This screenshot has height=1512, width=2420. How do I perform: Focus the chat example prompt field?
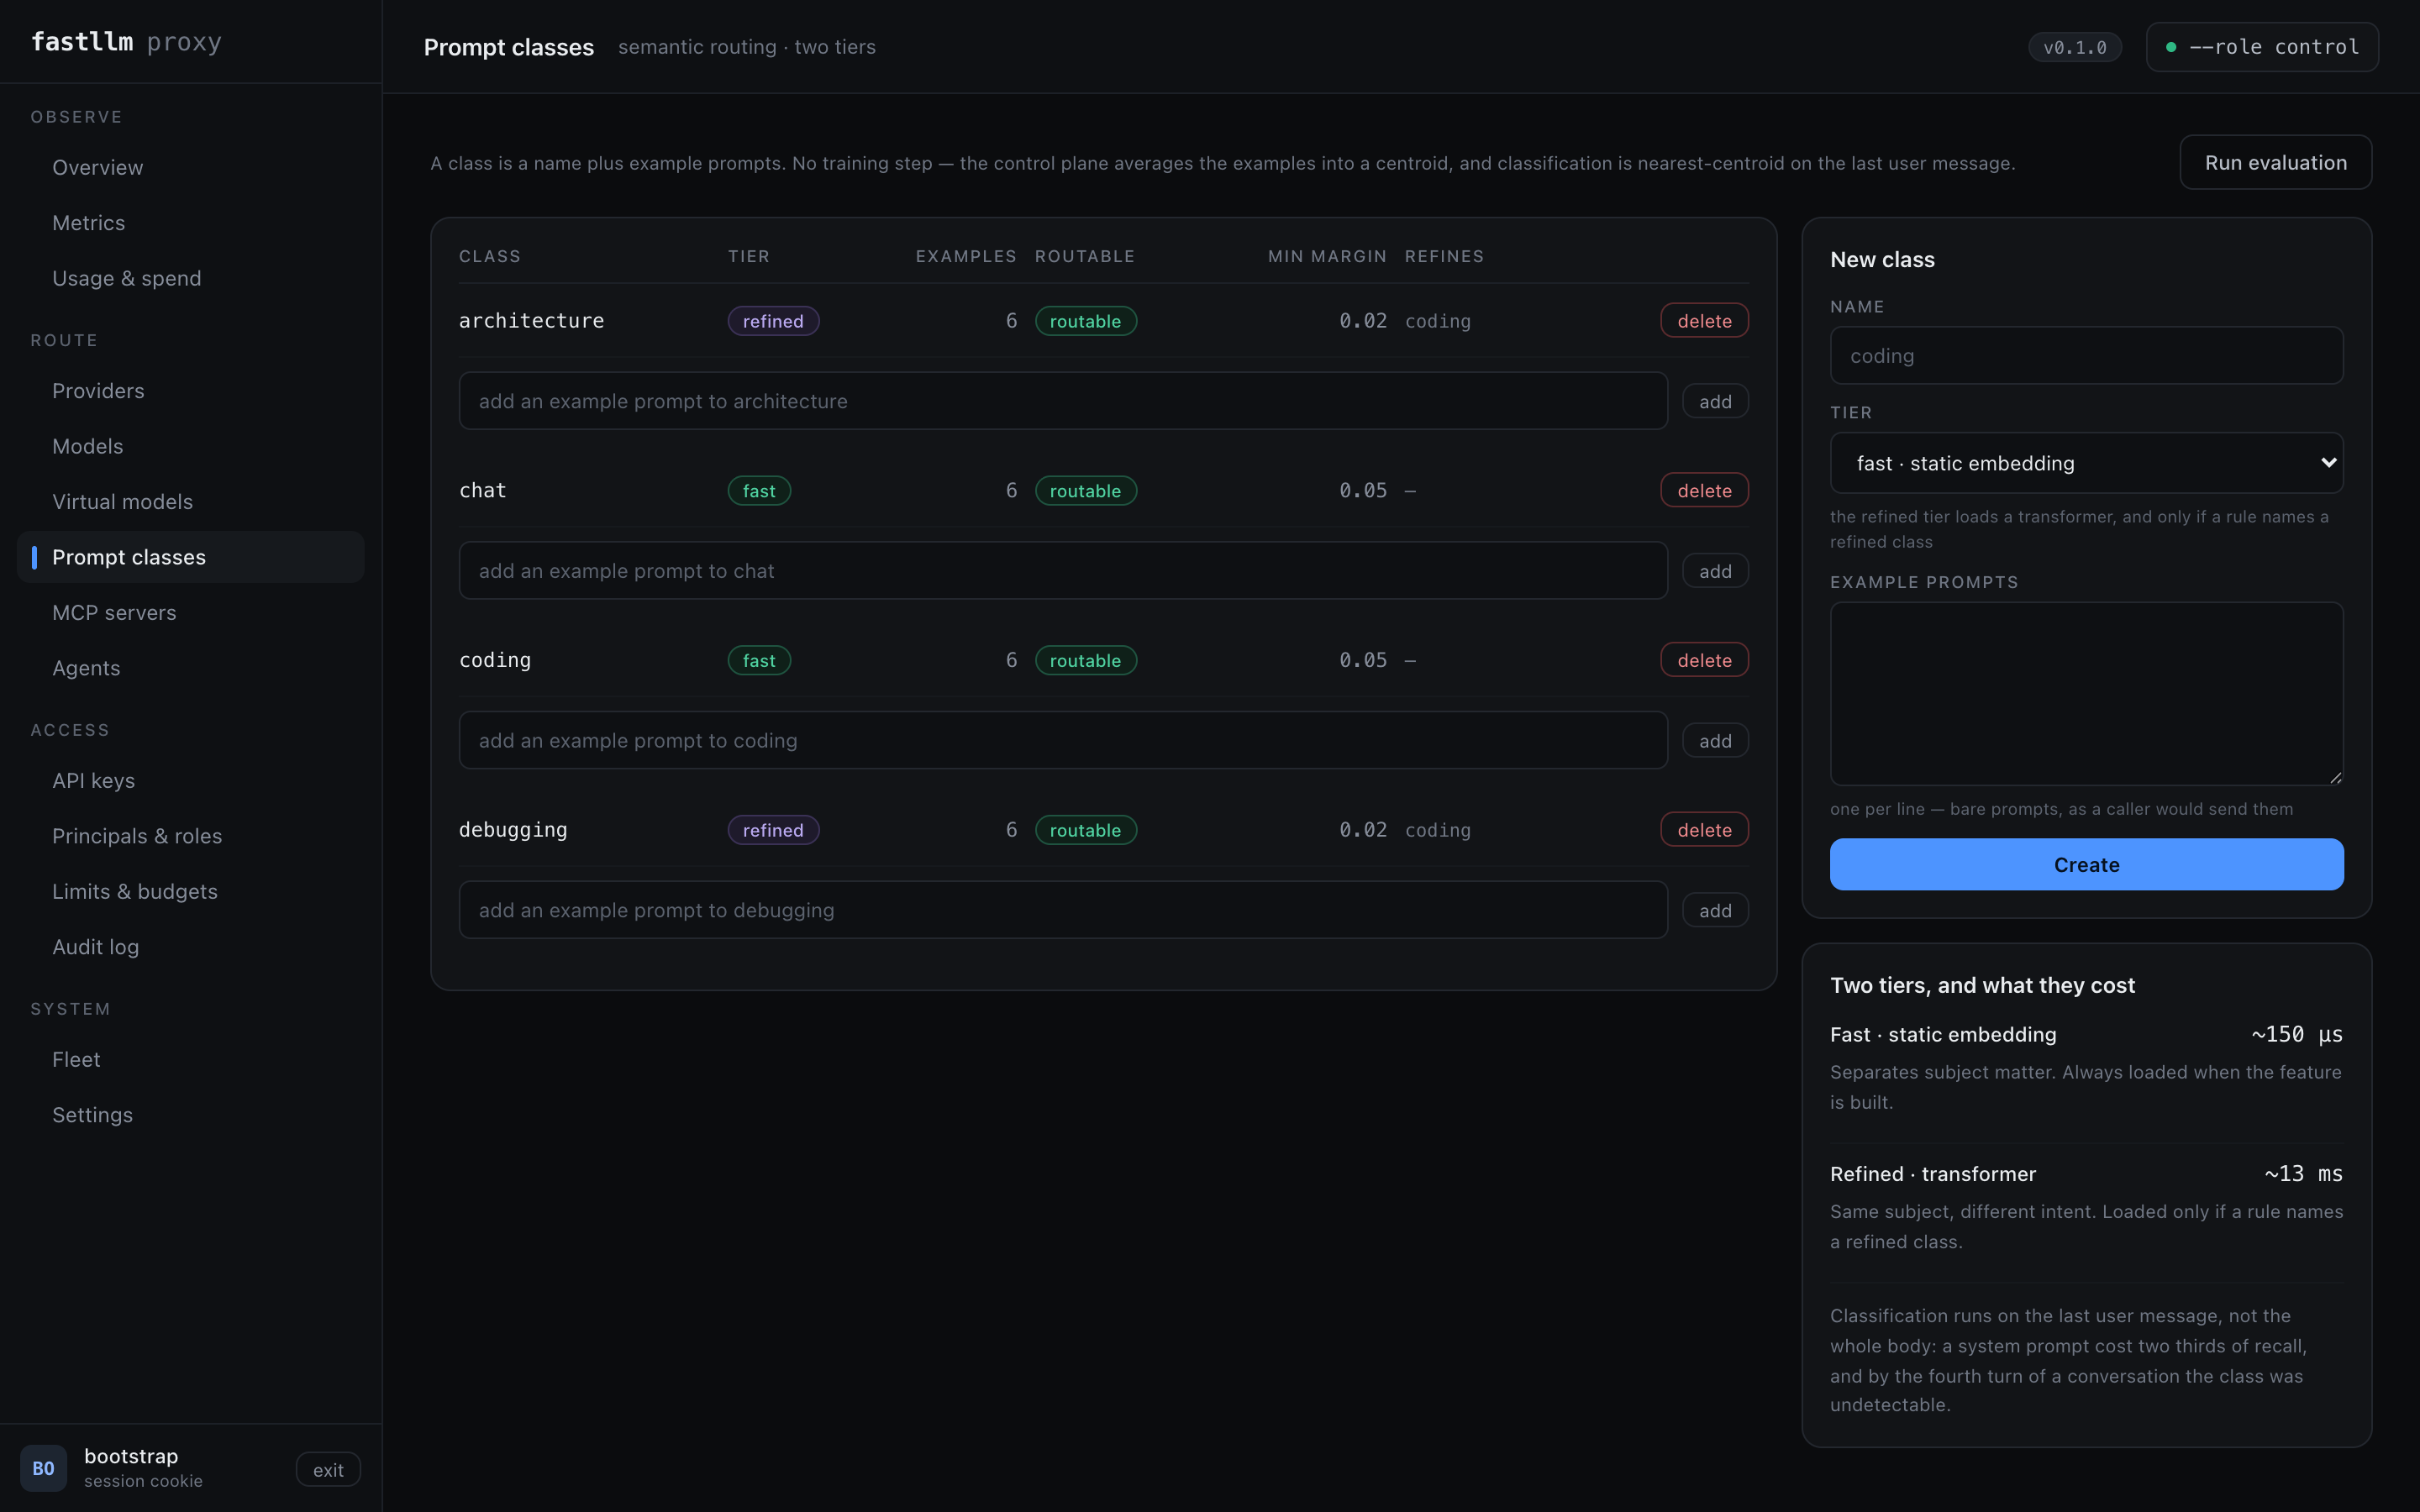1063,571
